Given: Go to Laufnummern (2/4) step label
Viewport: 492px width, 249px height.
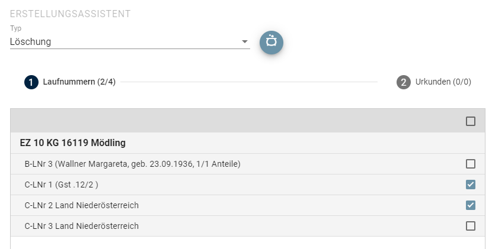Looking at the screenshot, I should point(79,82).
